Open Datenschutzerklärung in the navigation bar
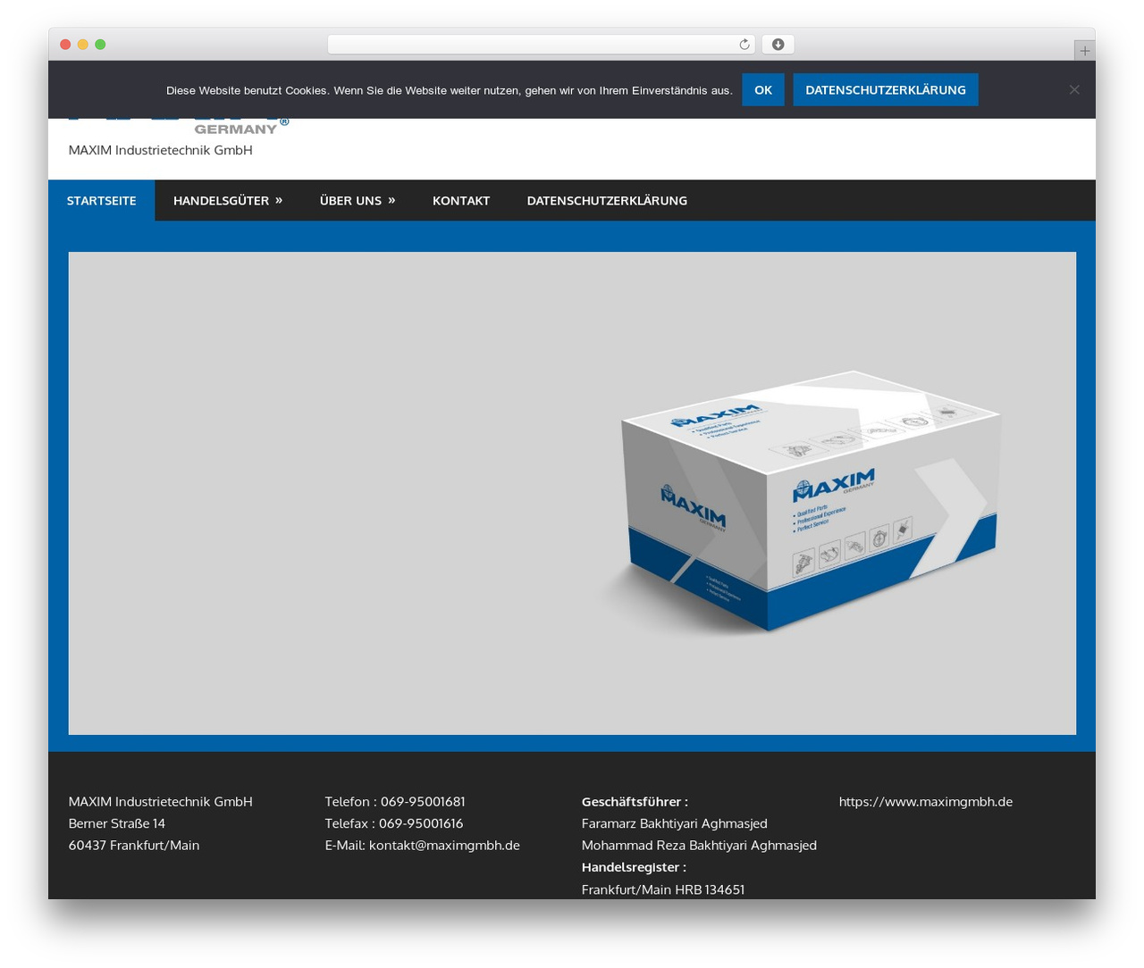1144x968 pixels. (x=607, y=200)
